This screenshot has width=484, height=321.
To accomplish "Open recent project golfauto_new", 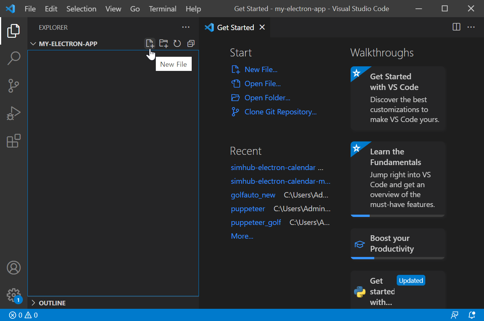I will [253, 195].
